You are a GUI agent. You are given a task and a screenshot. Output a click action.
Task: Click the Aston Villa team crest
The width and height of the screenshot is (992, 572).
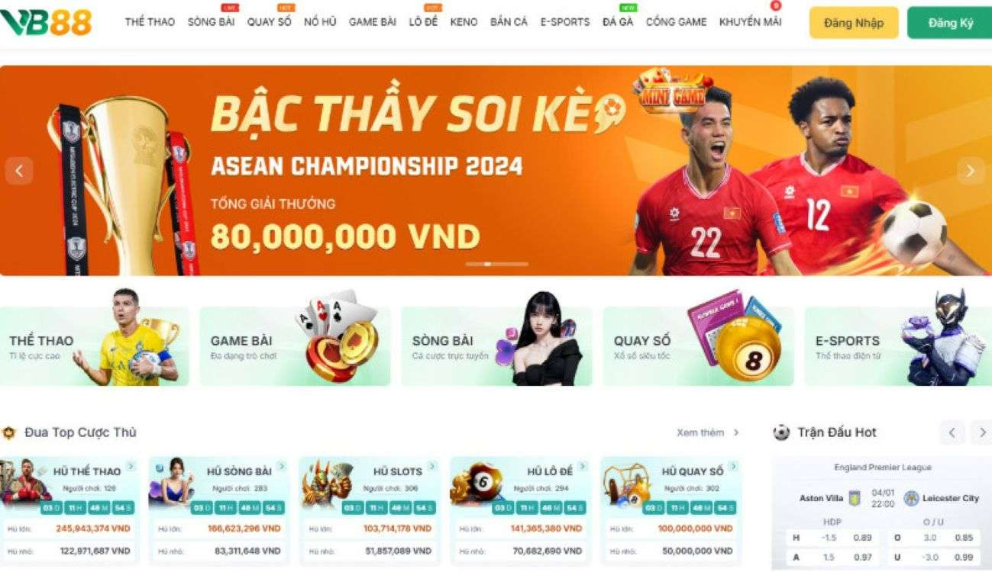coord(855,498)
